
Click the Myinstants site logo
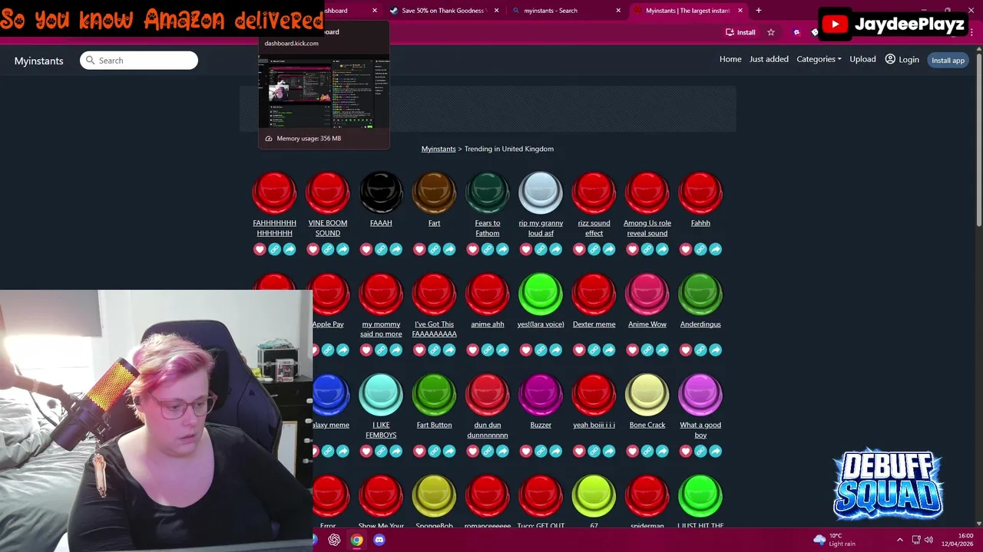(38, 61)
